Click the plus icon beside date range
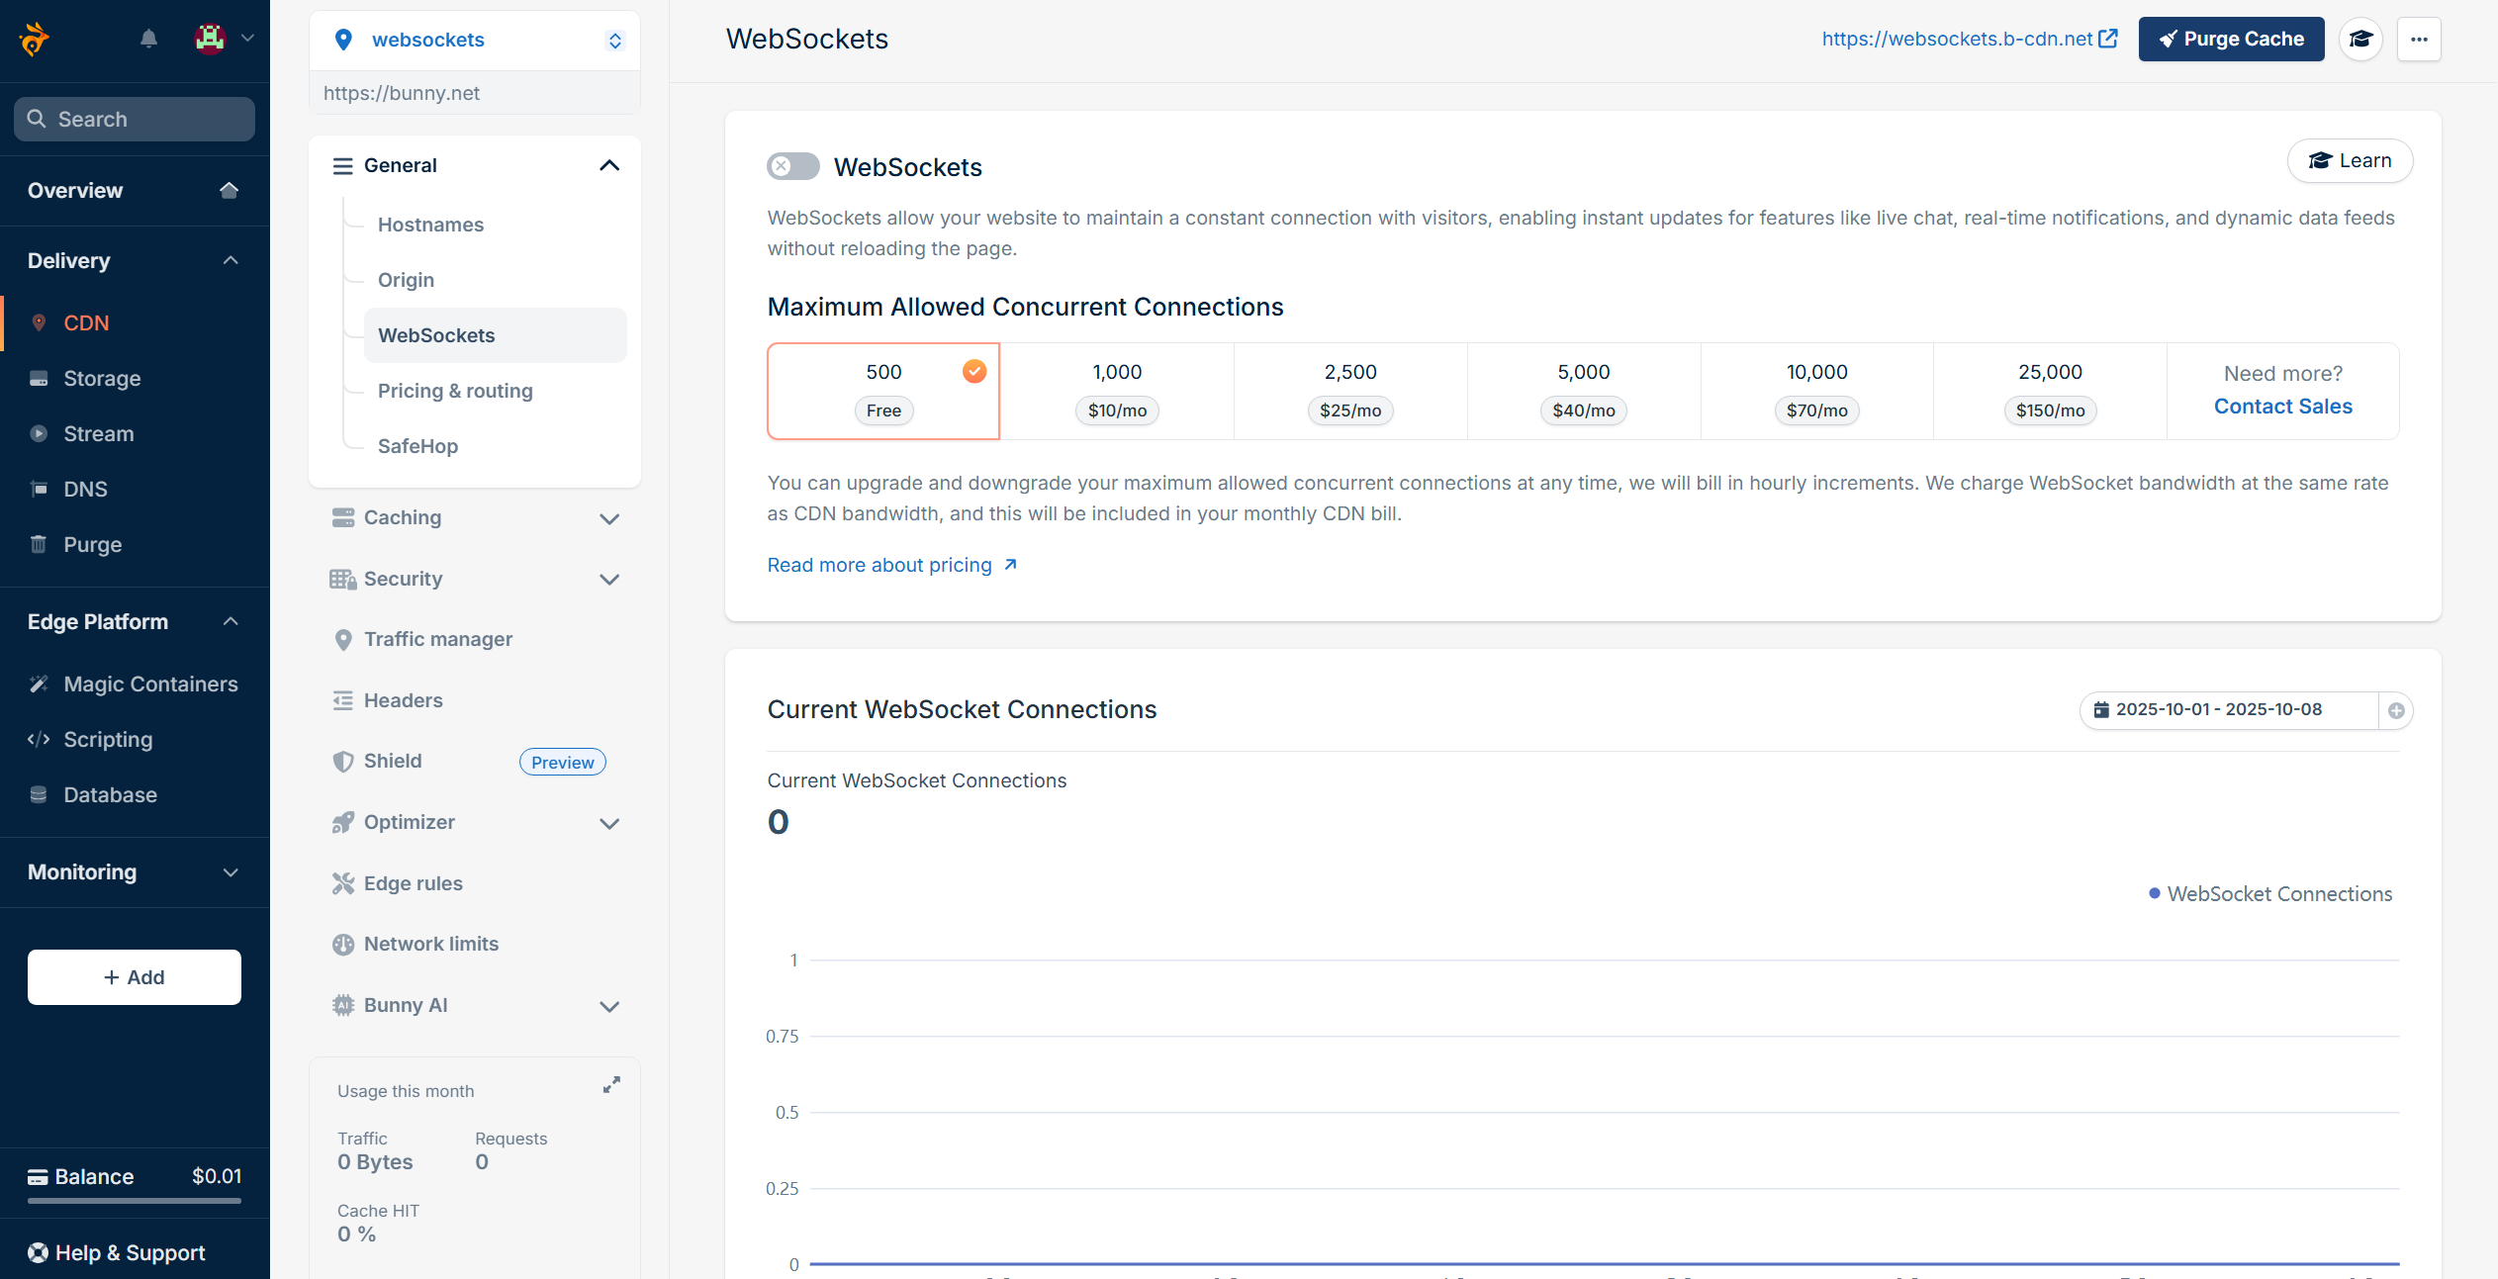This screenshot has height=1279, width=2498. (x=2396, y=710)
